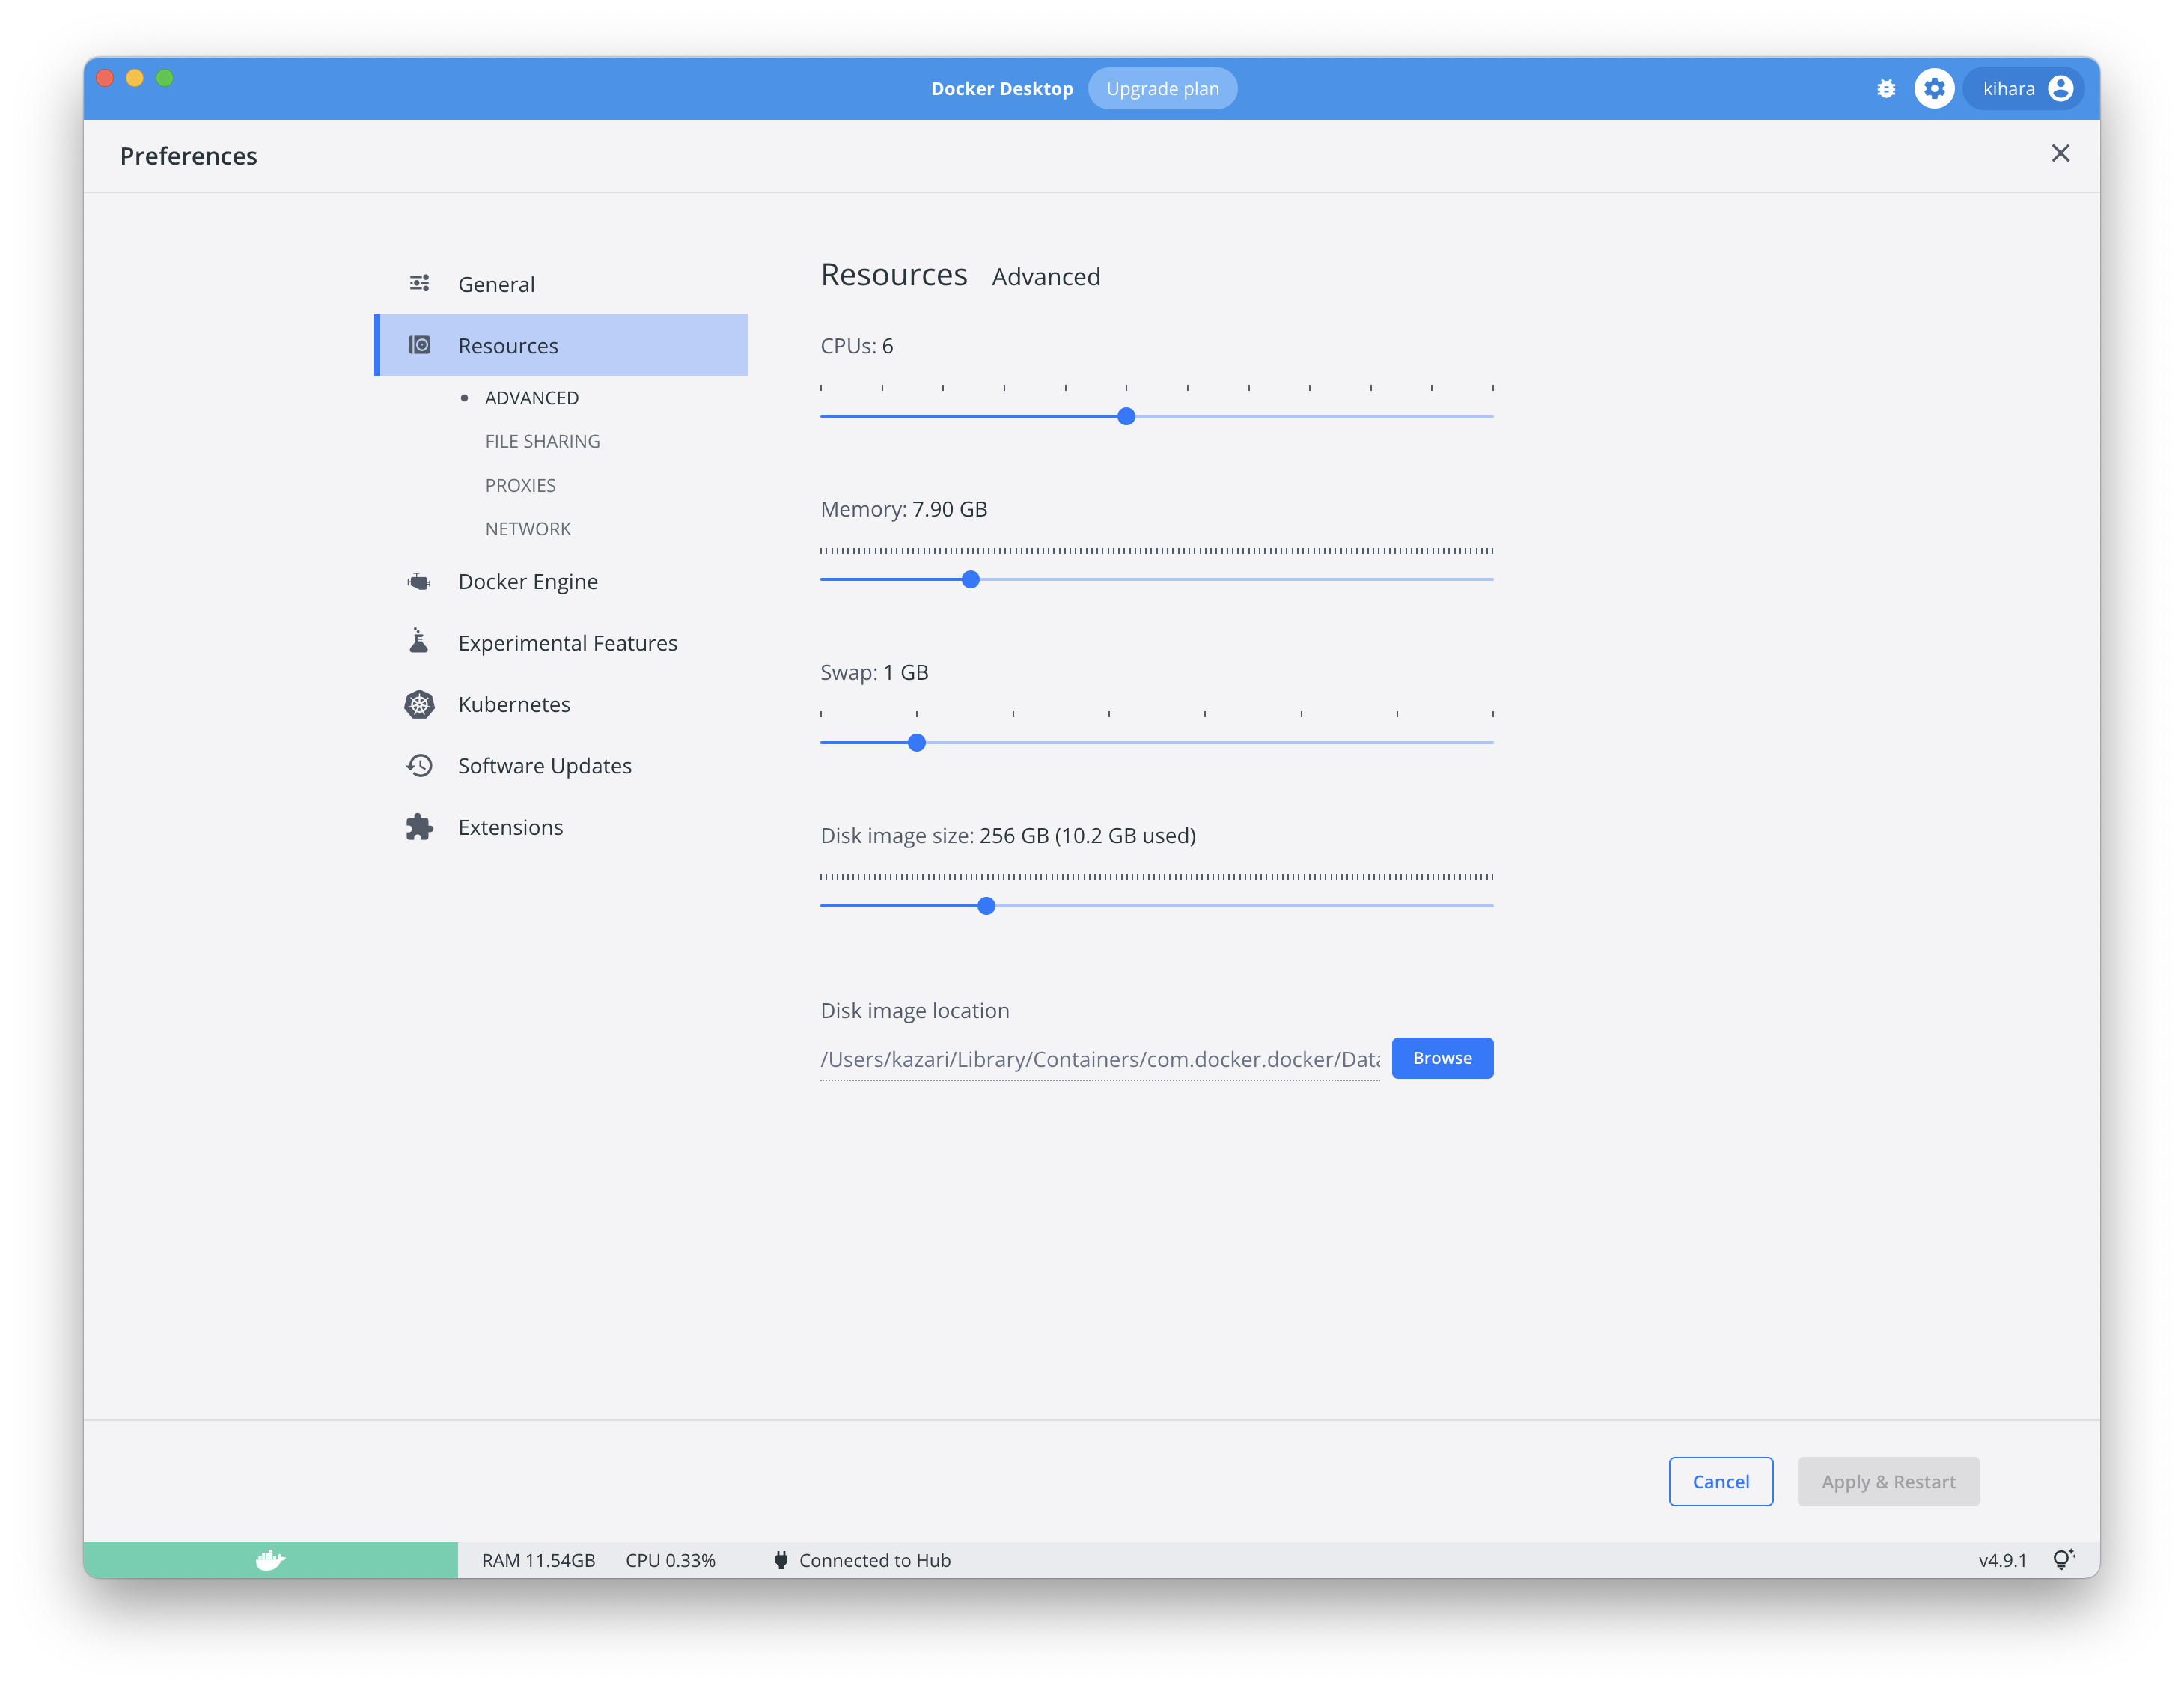The image size is (2184, 1689).
Task: Go to the Network sub-section
Action: [527, 529]
